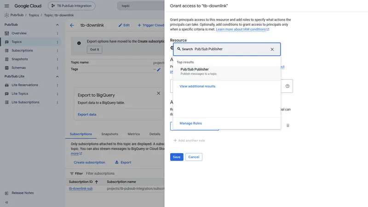This screenshot has height=207, width=368.
Task: Open Learn more about IAM conditions
Action: [242, 29]
